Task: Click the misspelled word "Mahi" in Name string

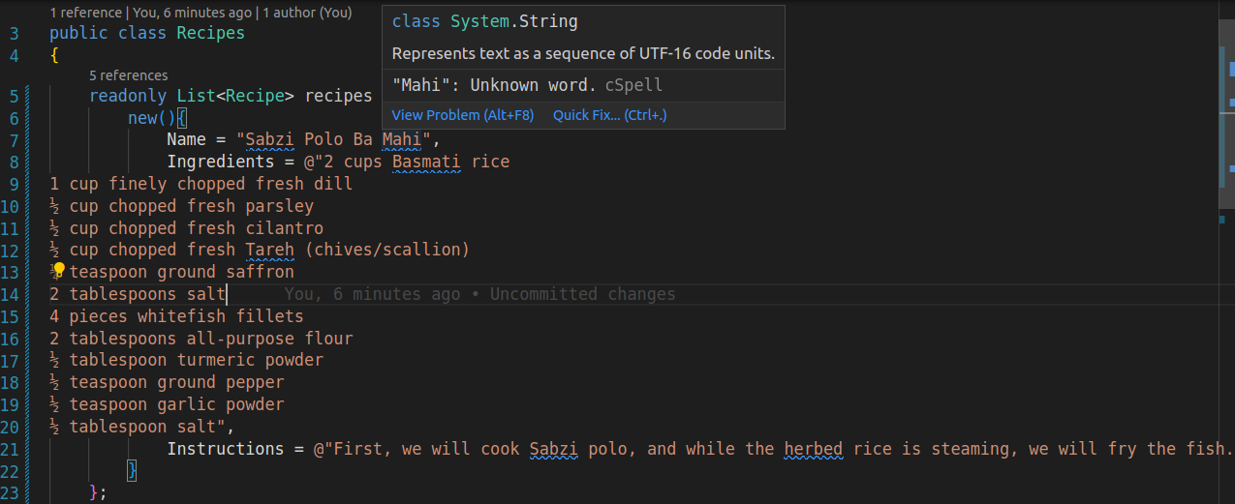Action: (x=401, y=139)
